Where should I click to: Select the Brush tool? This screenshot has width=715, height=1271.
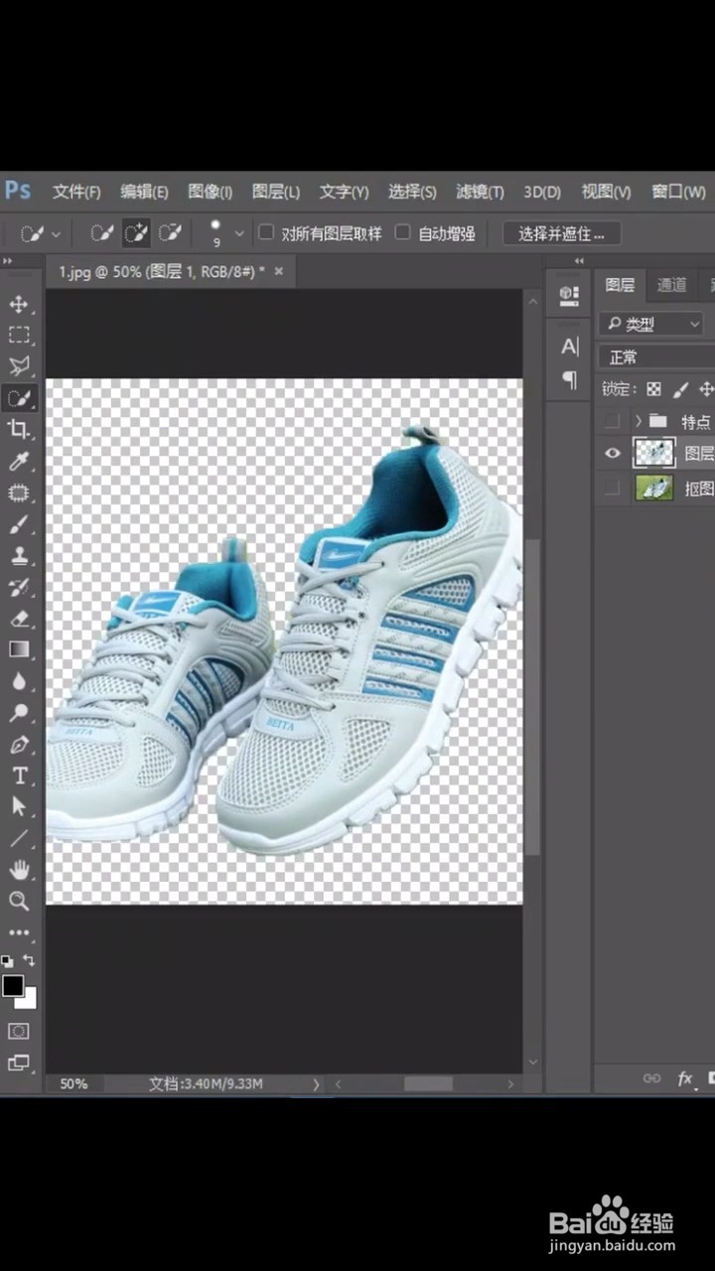coord(19,524)
